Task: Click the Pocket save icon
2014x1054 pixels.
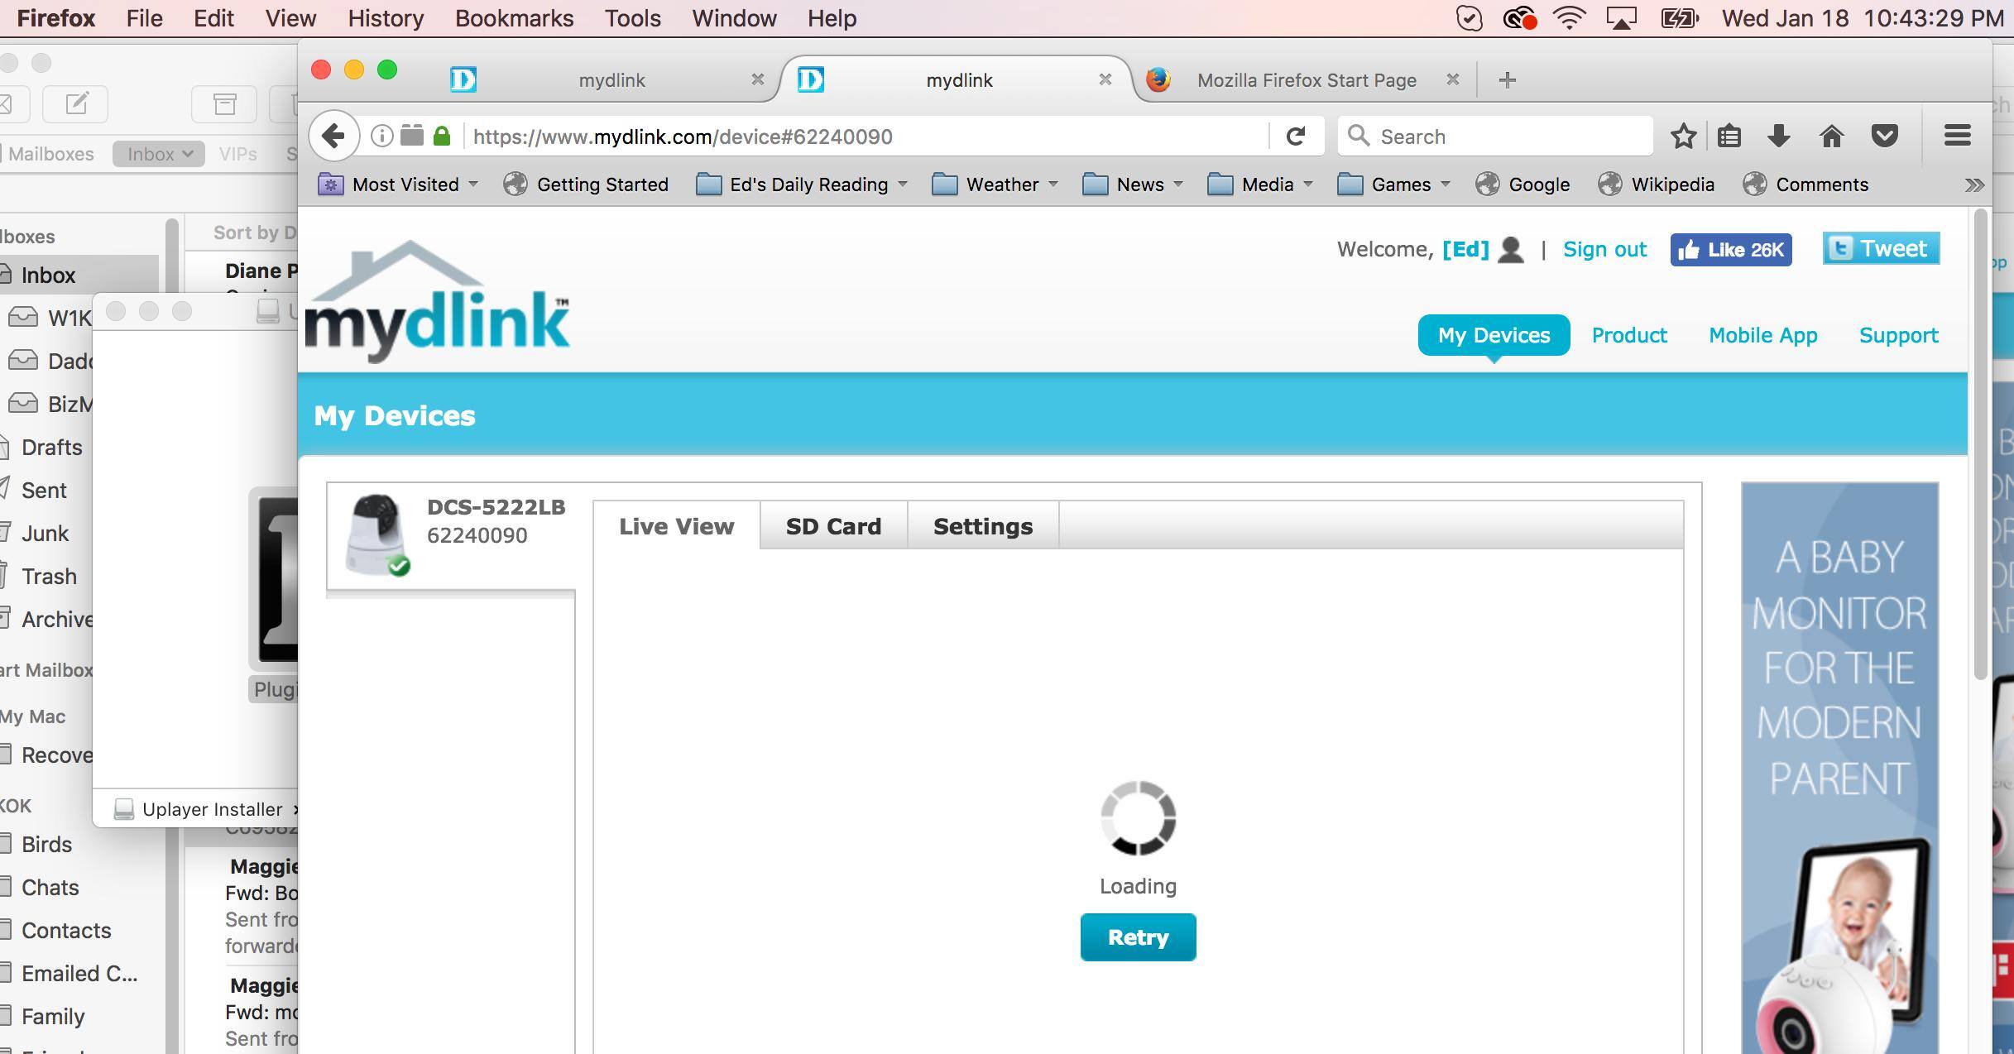Action: click(x=1884, y=136)
